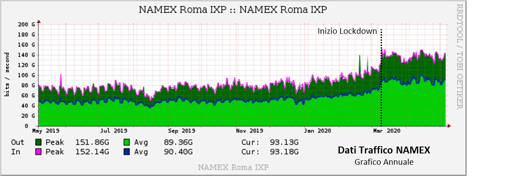Click the Out Cur value 93.13G
Viewport: 508px width, 176px height.
284,143
